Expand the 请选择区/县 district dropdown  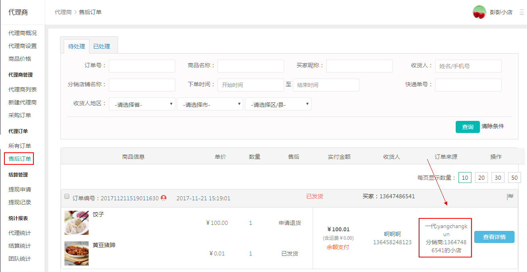coord(278,104)
